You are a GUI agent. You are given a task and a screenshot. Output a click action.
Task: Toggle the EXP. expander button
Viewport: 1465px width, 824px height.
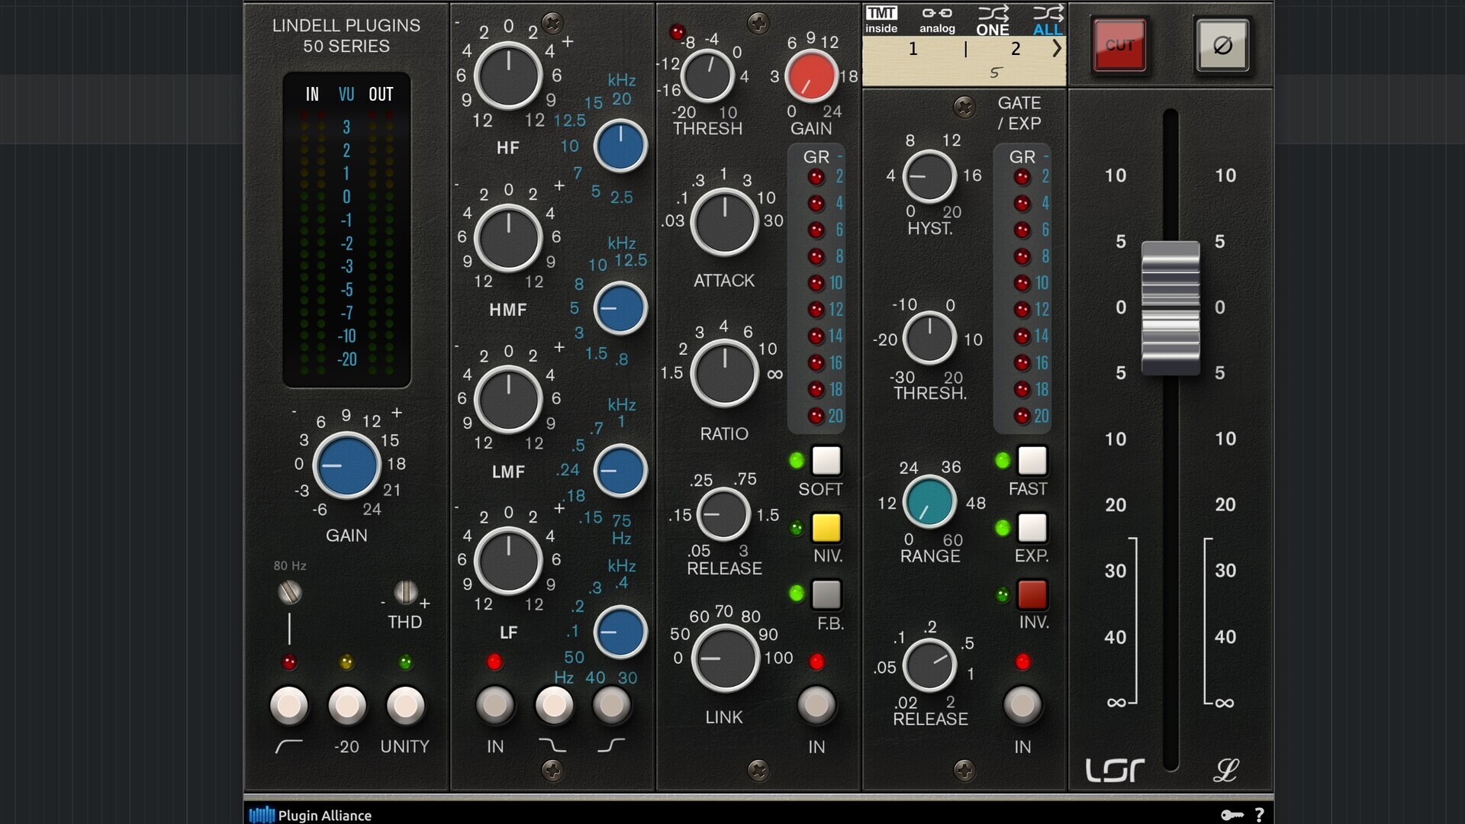pyautogui.click(x=1032, y=528)
